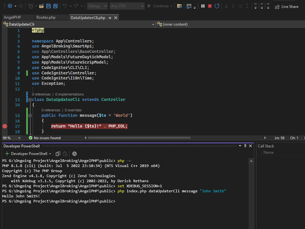This screenshot has height=229, width=305.
Task: Open PowerShell terminal settings gear icon
Action: point(75,154)
